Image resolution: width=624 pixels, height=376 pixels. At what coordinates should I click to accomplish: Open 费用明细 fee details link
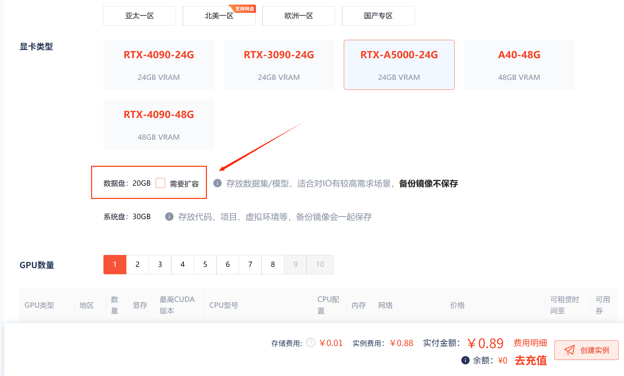530,343
